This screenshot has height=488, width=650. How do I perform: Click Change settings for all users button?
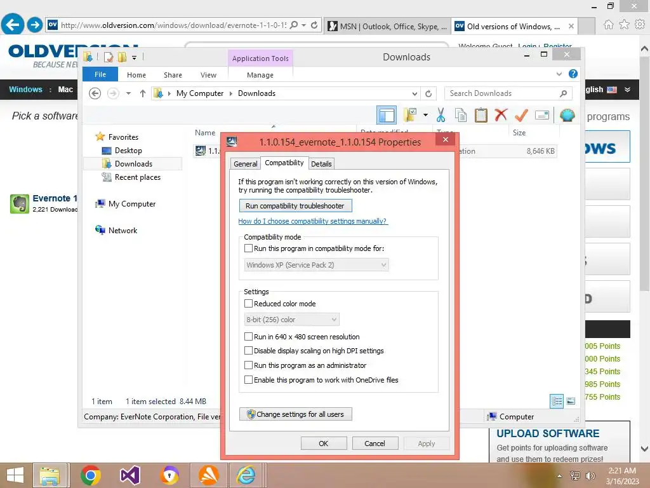(295, 414)
